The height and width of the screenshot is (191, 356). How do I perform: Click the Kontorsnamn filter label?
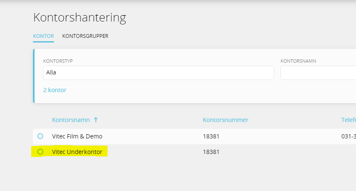click(298, 61)
